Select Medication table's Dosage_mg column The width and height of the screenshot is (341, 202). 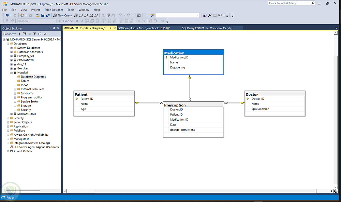(x=193, y=67)
